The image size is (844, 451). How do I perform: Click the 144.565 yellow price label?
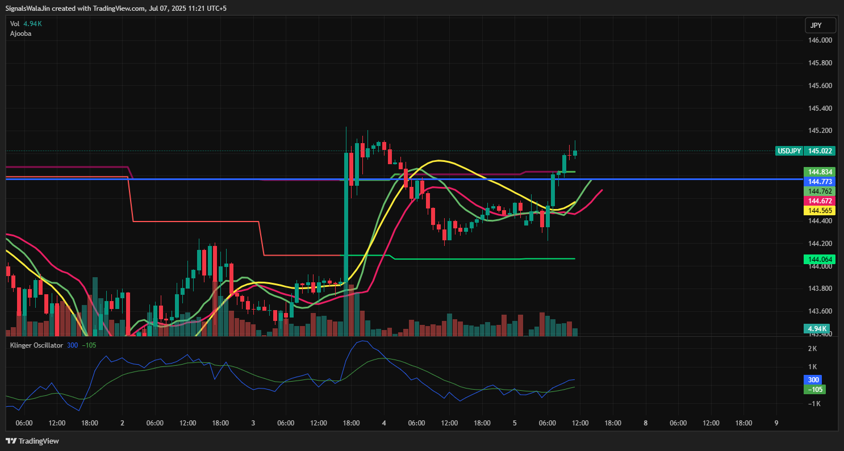click(820, 210)
